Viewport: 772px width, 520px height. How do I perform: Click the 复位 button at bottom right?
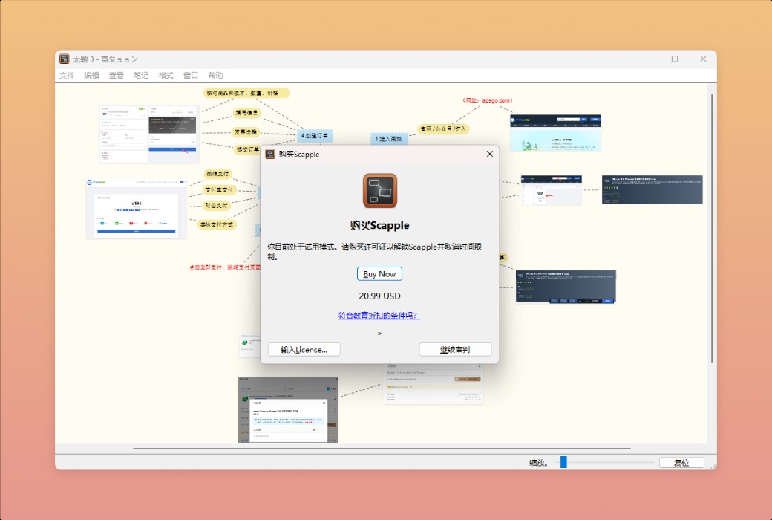681,461
